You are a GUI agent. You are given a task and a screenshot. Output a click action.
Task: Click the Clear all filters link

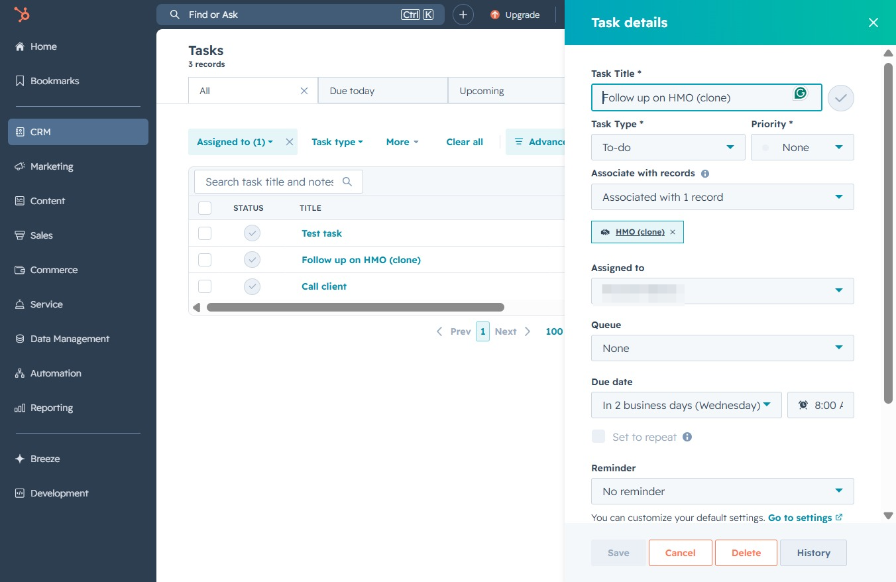pos(465,142)
